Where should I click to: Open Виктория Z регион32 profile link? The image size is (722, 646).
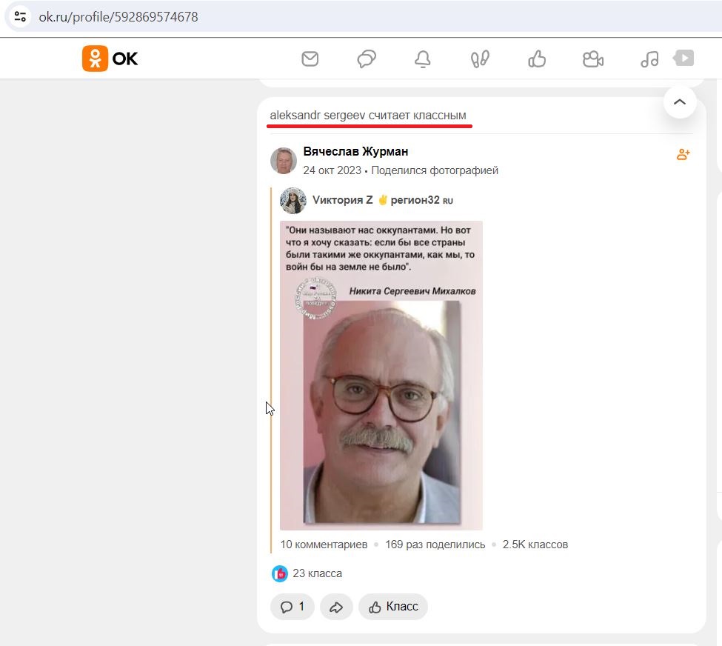383,200
